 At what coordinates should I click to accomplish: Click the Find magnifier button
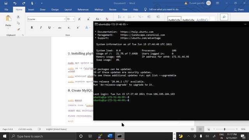(x=224, y=17)
